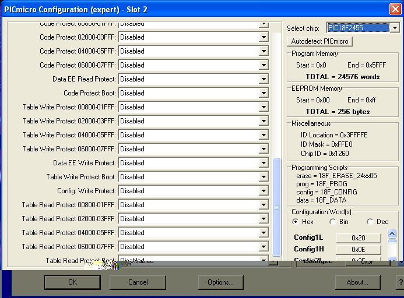Click the 'Start = 0x0' program memory text

coord(311,65)
